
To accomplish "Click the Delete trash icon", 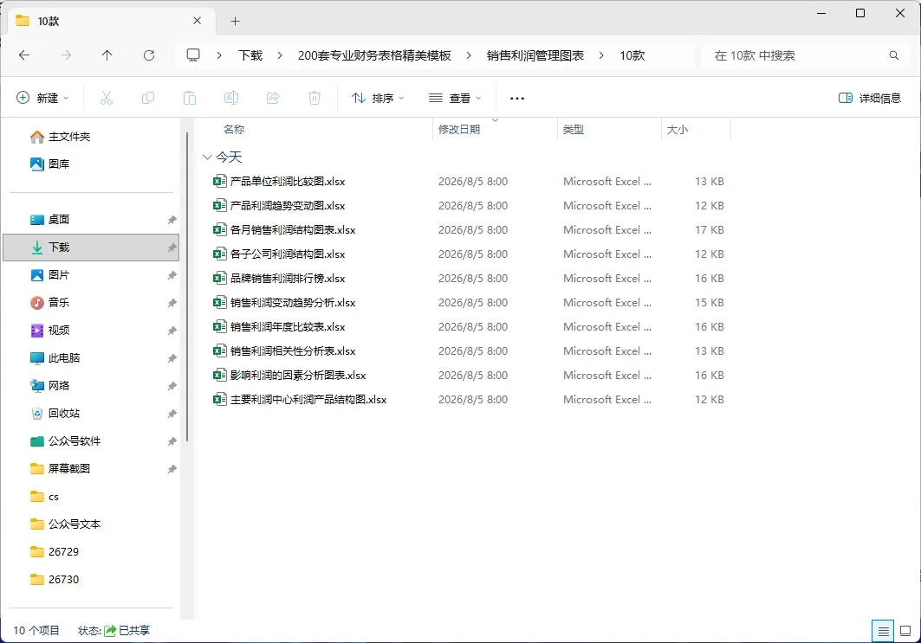I will point(315,98).
